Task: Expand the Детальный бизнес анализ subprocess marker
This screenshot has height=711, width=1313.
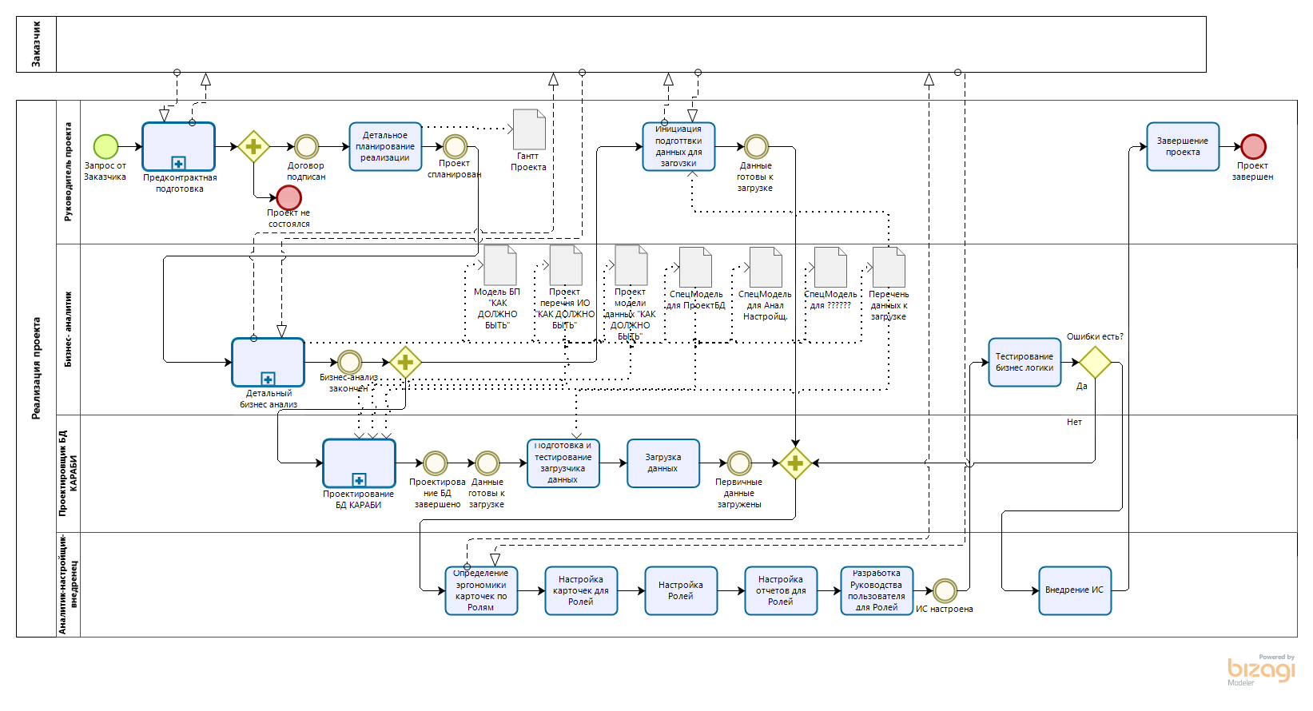Action: tap(268, 379)
